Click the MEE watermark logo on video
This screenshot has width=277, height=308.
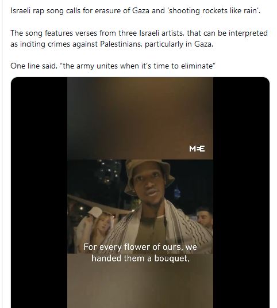tap(197, 149)
